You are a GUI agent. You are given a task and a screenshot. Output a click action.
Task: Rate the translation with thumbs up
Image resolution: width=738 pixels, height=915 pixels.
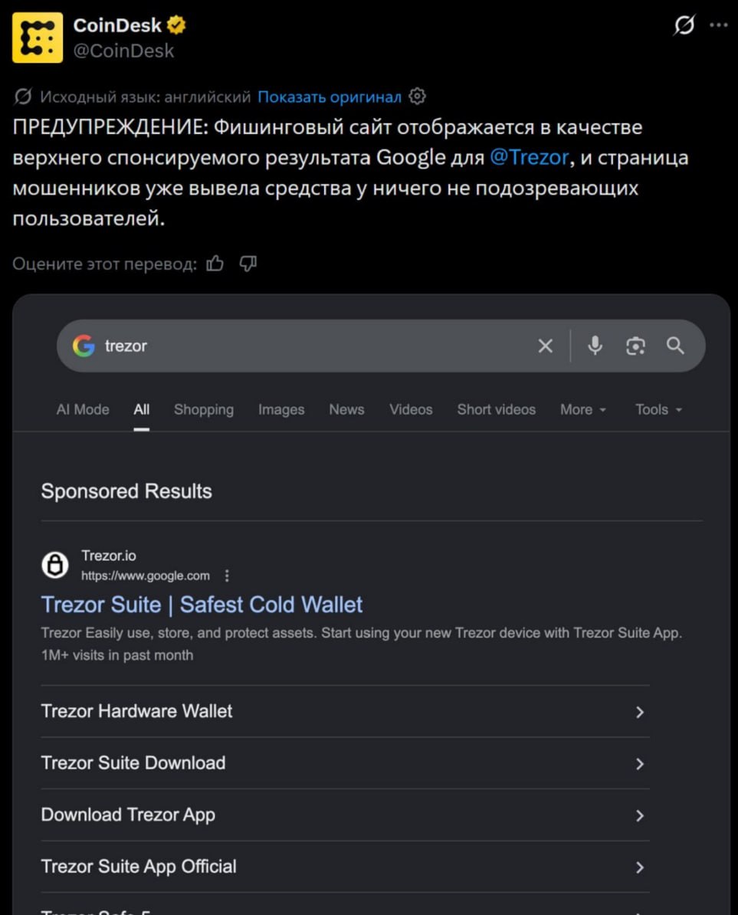pyautogui.click(x=215, y=264)
